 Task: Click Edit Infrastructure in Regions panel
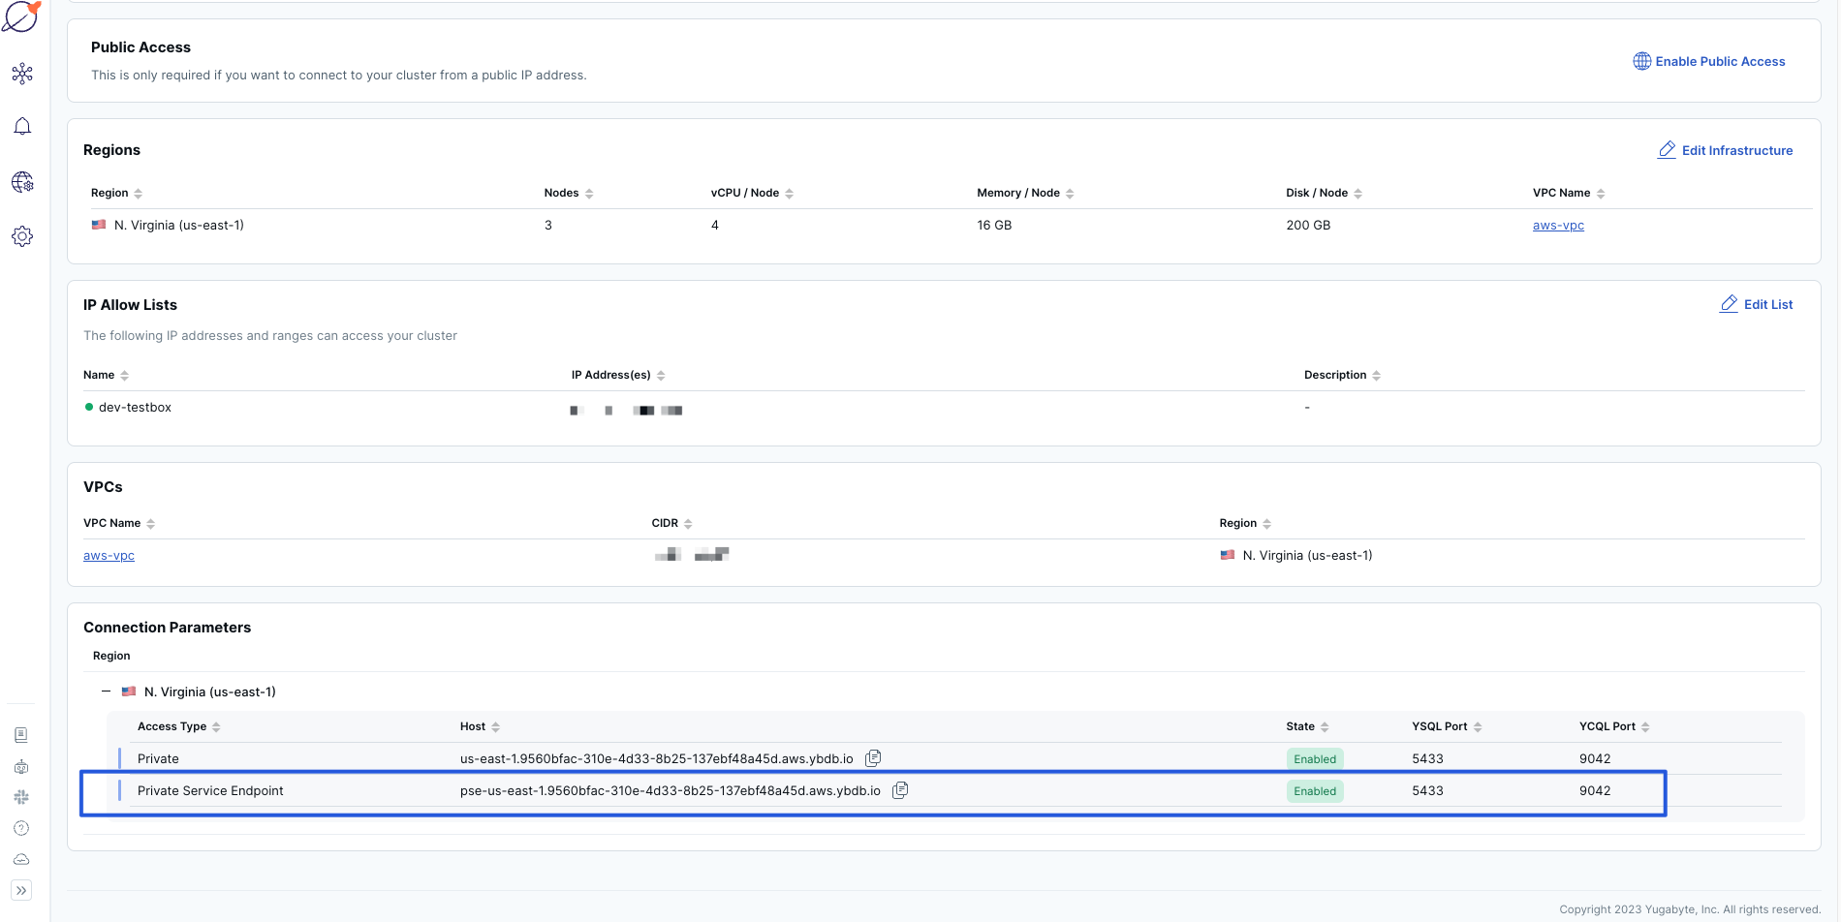tap(1726, 150)
